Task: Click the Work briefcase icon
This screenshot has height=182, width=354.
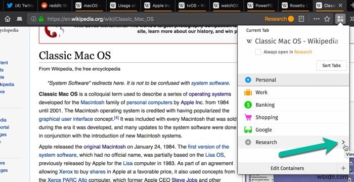Action: coord(248,93)
